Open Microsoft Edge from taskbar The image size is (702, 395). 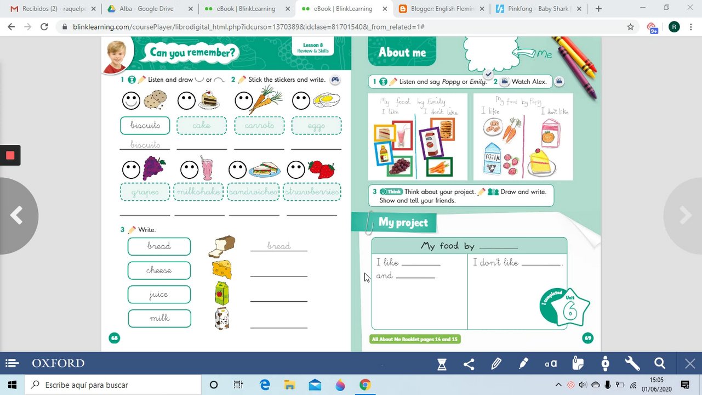(x=265, y=385)
